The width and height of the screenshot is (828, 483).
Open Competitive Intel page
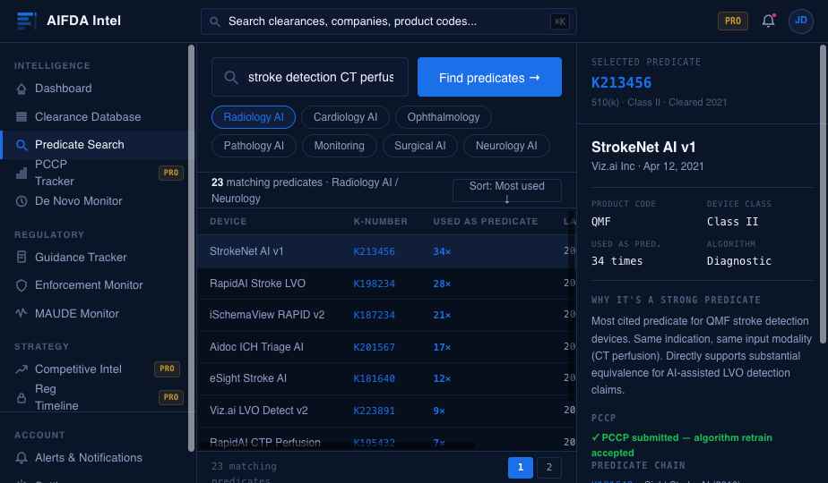[94, 369]
